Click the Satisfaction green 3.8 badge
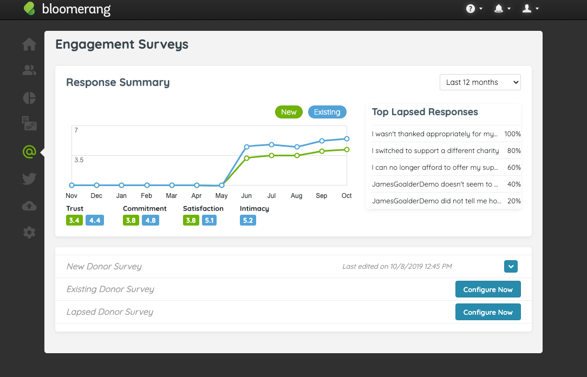The image size is (587, 377). point(191,220)
